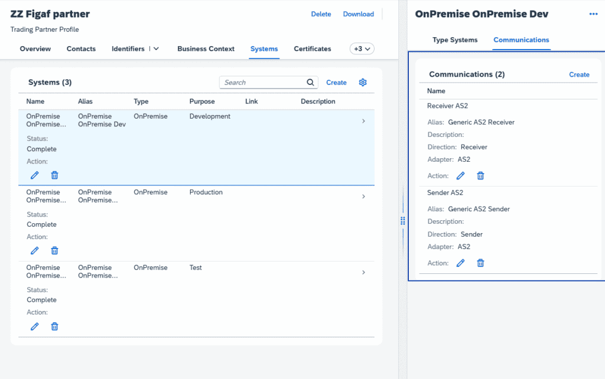Viewport: 605px width, 379px height.
Task: Click the ZZ Figaf partner title
Action: (x=50, y=14)
